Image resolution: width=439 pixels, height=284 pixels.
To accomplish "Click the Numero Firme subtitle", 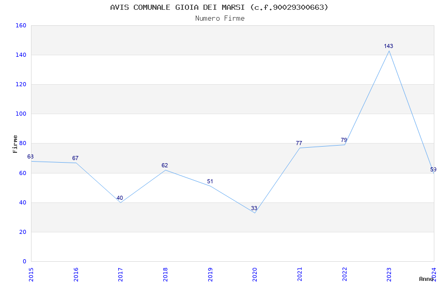I will tap(219, 19).
